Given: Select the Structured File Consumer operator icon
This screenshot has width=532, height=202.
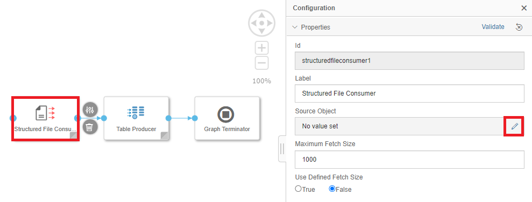Looking at the screenshot, I should pyautogui.click(x=45, y=113).
